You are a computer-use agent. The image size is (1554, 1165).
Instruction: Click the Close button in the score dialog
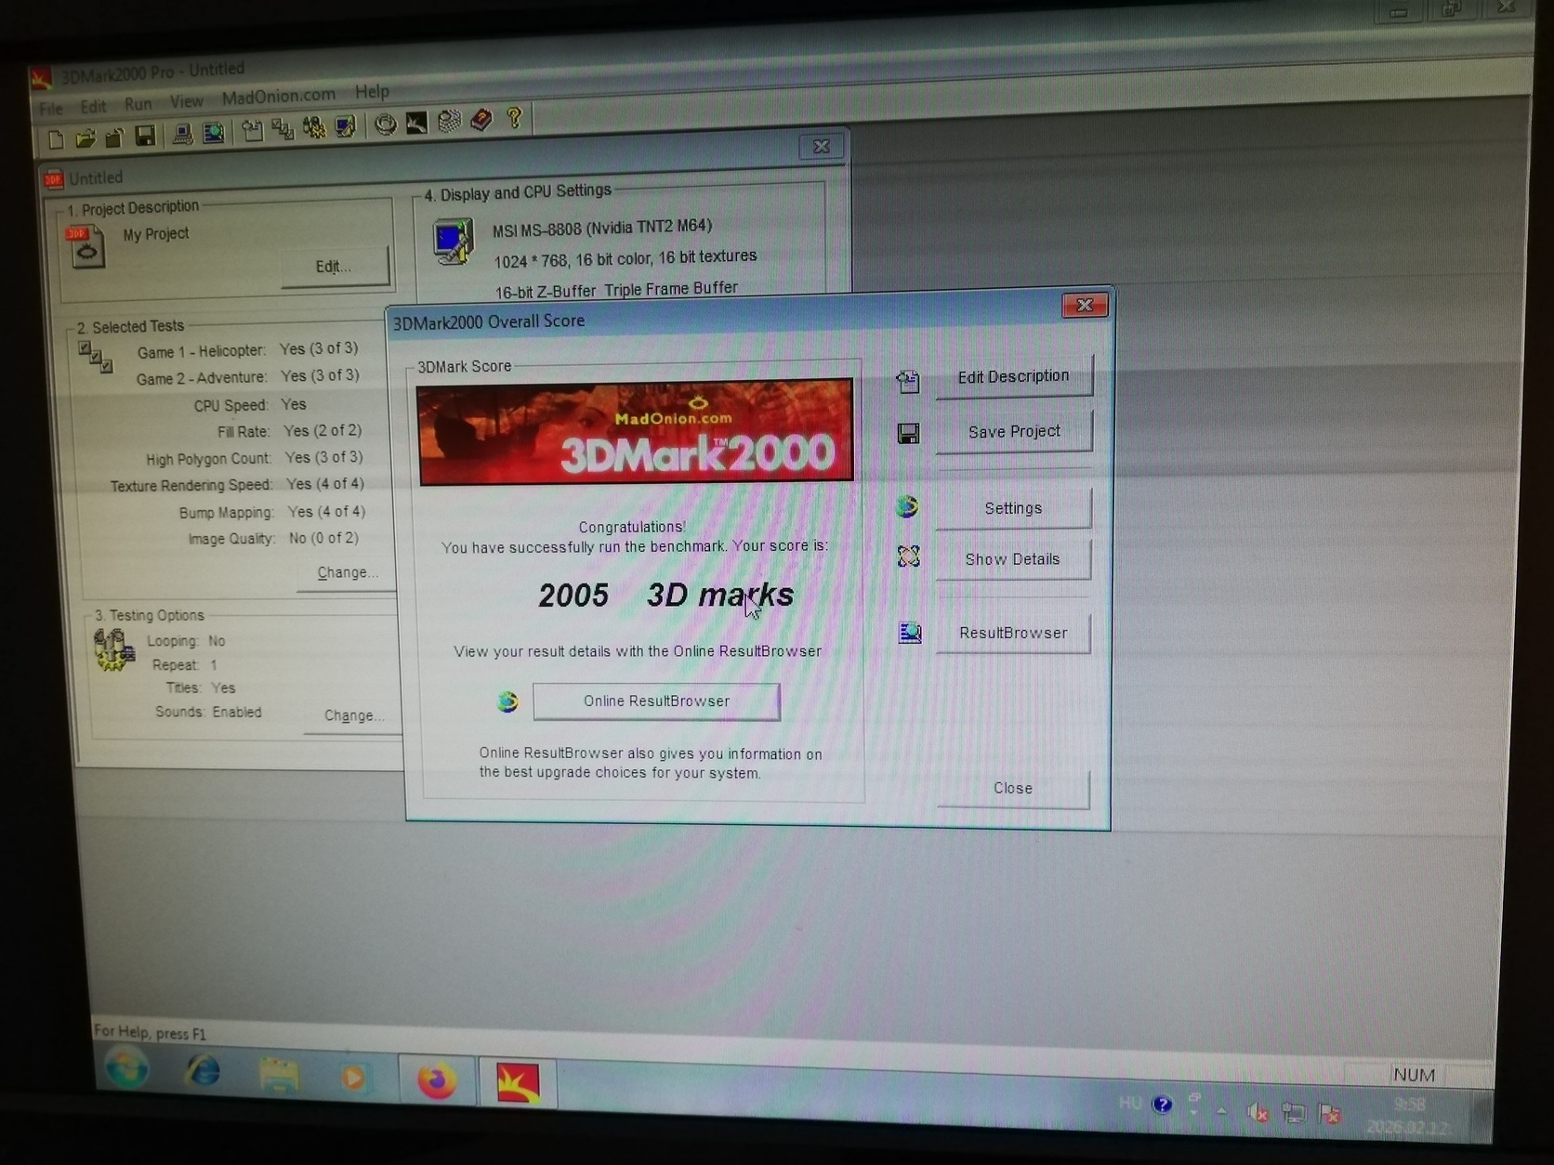pos(1013,788)
